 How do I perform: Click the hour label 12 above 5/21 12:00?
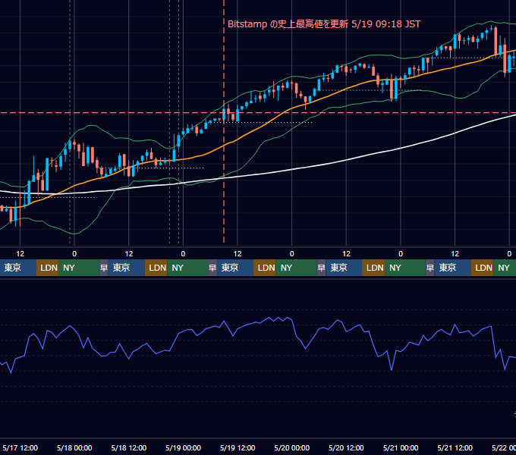coord(455,254)
